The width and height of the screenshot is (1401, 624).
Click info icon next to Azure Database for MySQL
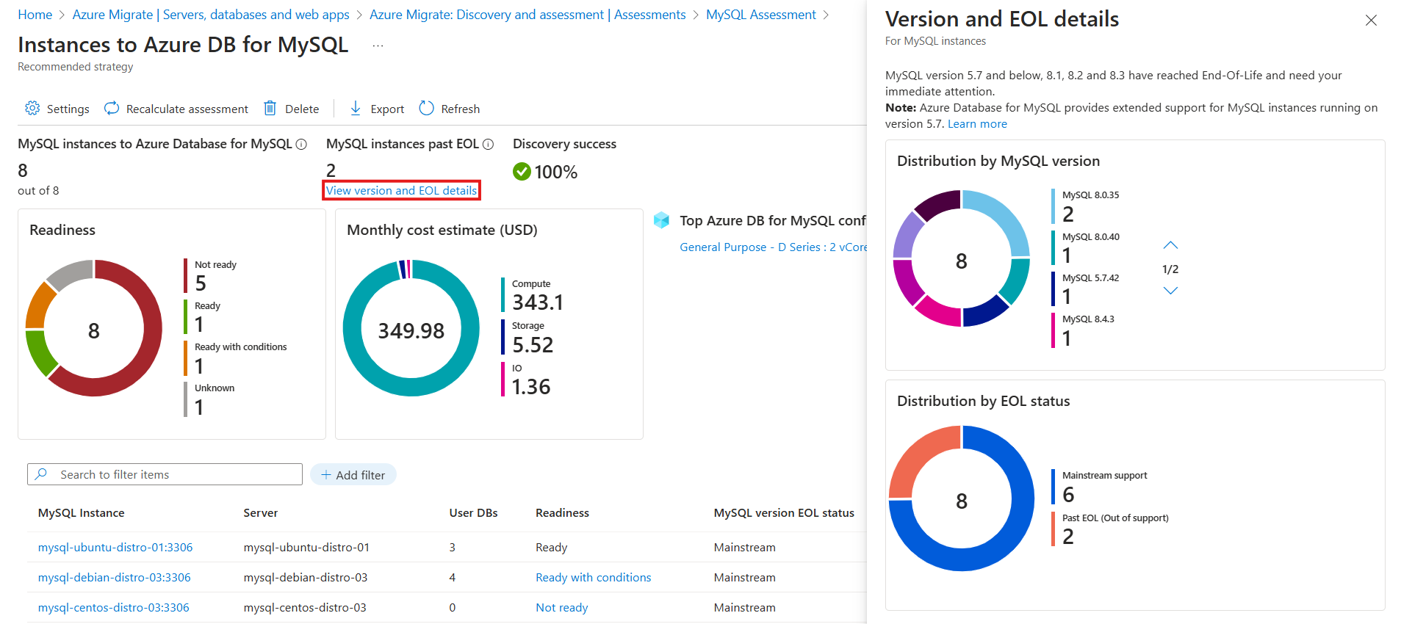click(301, 145)
